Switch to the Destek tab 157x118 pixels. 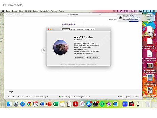87,29
